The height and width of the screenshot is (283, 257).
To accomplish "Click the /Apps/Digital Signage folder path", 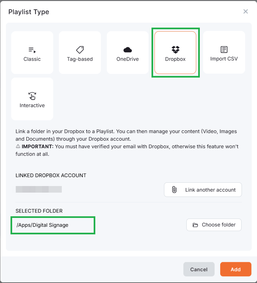I will pos(42,225).
